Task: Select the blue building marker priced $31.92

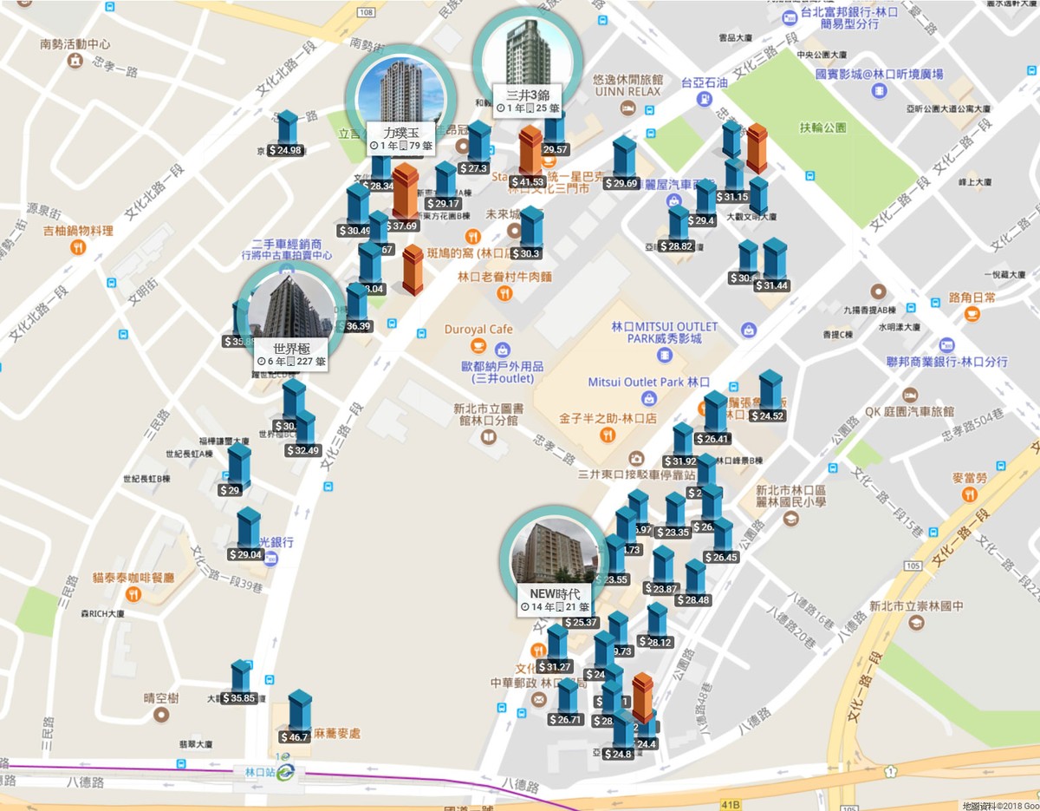Action: [683, 440]
